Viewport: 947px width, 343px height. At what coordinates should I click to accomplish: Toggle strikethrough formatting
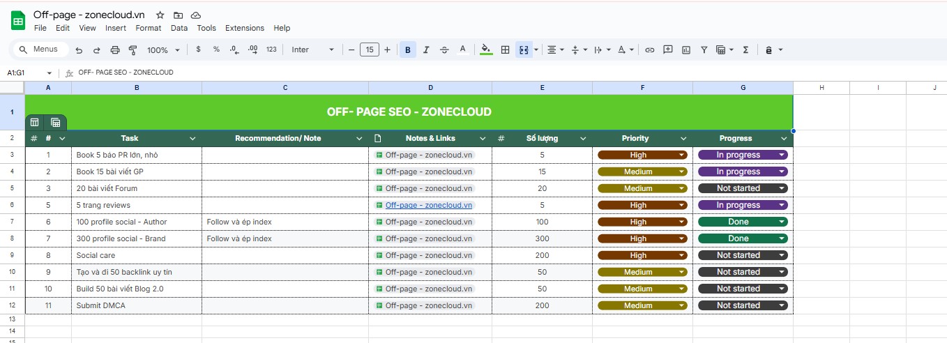point(444,49)
